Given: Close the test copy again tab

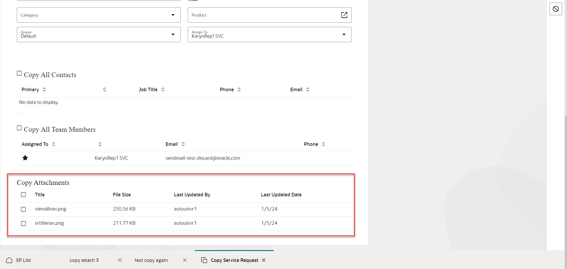Looking at the screenshot, I should tap(185, 260).
